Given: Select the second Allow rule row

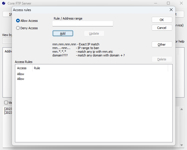Looking at the screenshot, I should 21,79.
